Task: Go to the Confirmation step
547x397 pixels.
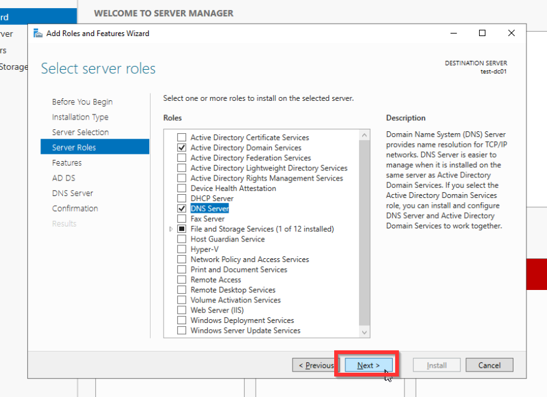Action: [75, 208]
